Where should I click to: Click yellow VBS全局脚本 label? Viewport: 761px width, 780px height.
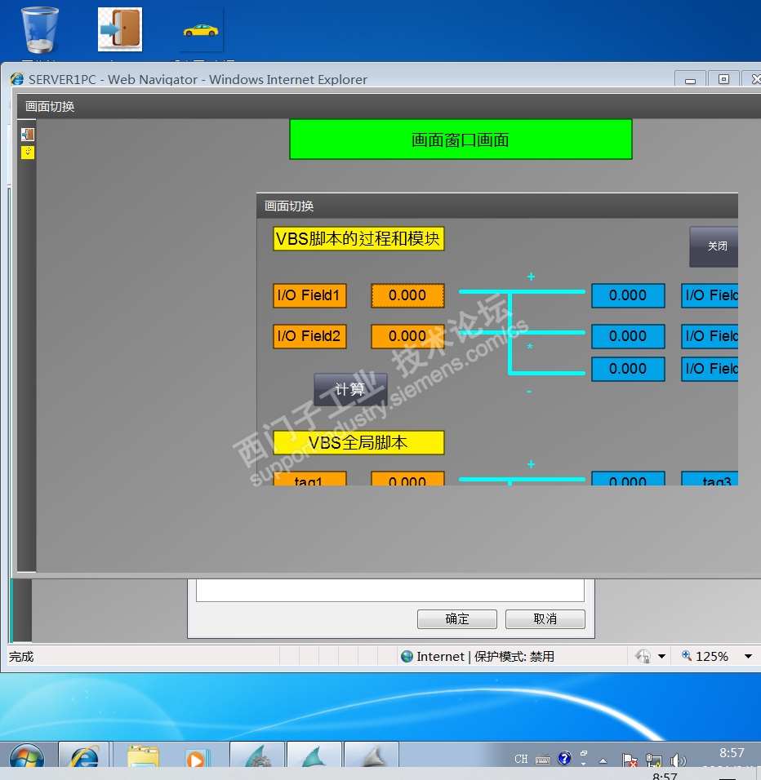pos(358,443)
